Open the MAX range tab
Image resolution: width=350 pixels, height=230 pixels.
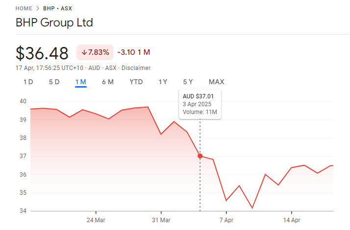coord(216,82)
